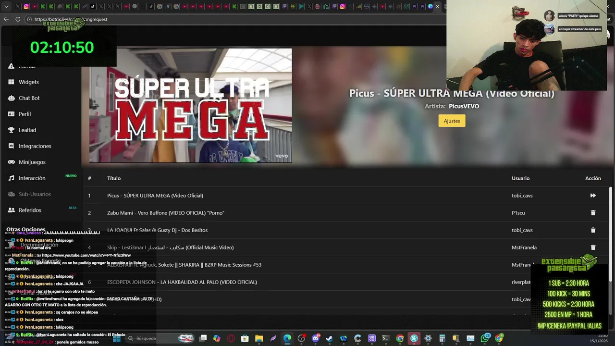This screenshot has width=615, height=346.
Task: Select 'Zabu Mami - Vero Buffone' song title
Action: [x=166, y=213]
